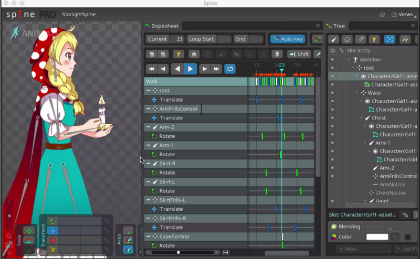Click the zoom-to-fit keys button
Screen dimensions: 420x259
226,252
